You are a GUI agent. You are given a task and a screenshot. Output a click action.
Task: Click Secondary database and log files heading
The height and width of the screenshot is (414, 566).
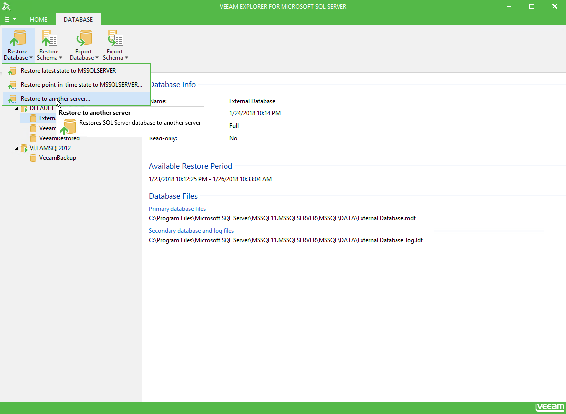(191, 230)
